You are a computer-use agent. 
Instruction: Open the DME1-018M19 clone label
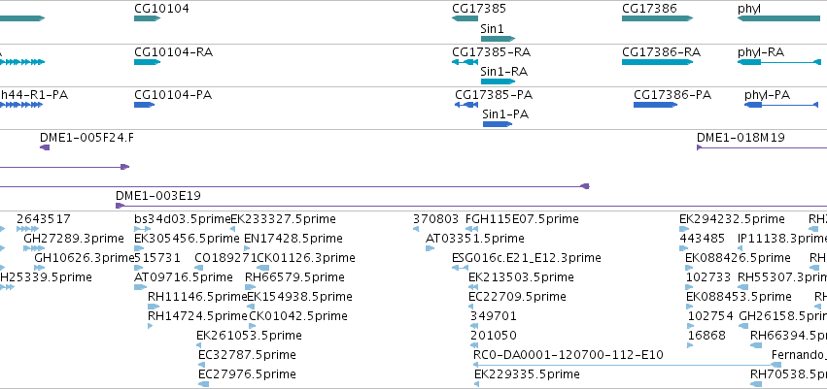coord(741,138)
